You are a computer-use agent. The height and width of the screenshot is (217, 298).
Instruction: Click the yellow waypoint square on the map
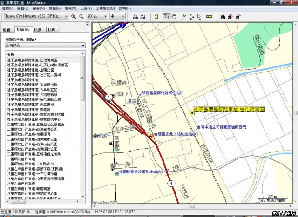(x=192, y=113)
